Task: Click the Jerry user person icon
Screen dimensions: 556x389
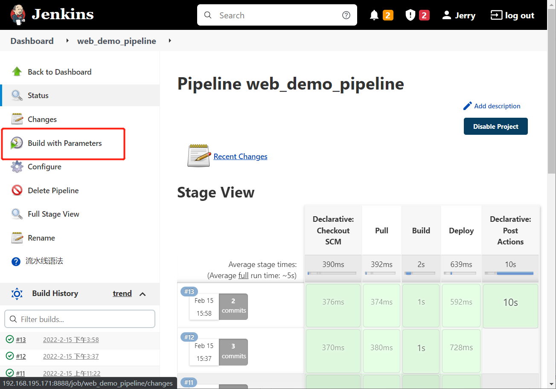Action: [x=446, y=15]
